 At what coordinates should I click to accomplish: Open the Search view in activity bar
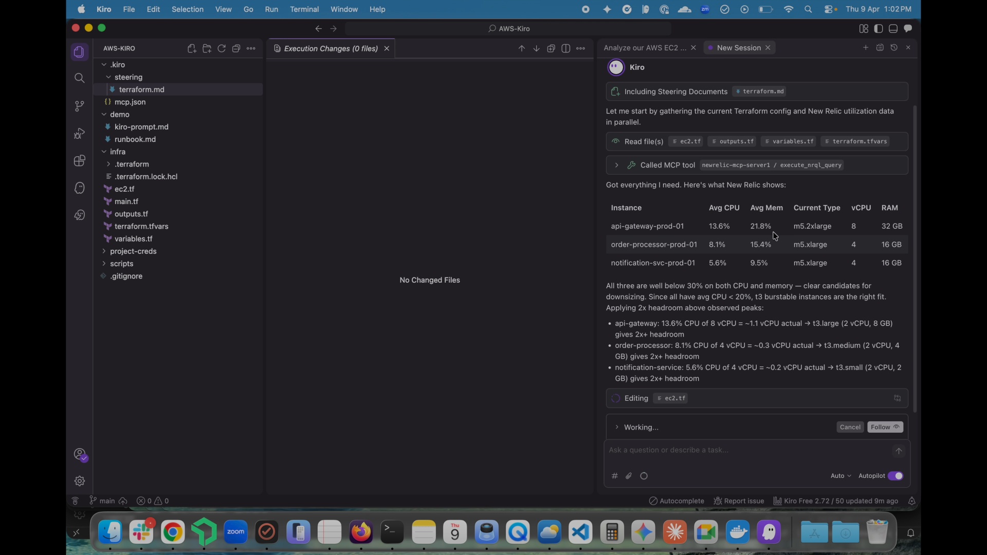tap(79, 78)
